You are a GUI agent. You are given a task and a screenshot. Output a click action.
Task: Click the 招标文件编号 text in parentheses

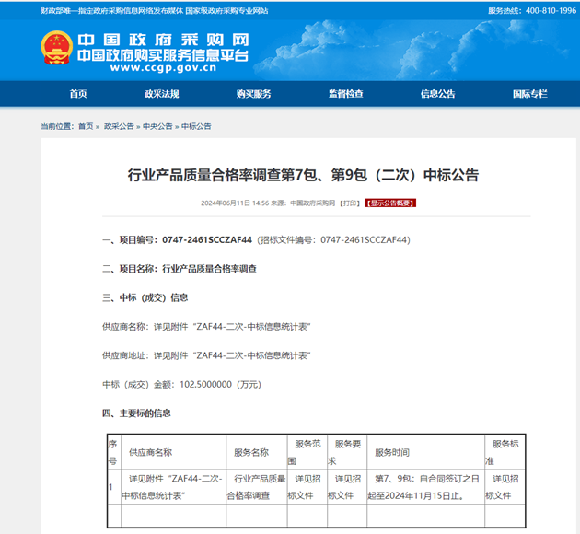pyautogui.click(x=333, y=240)
